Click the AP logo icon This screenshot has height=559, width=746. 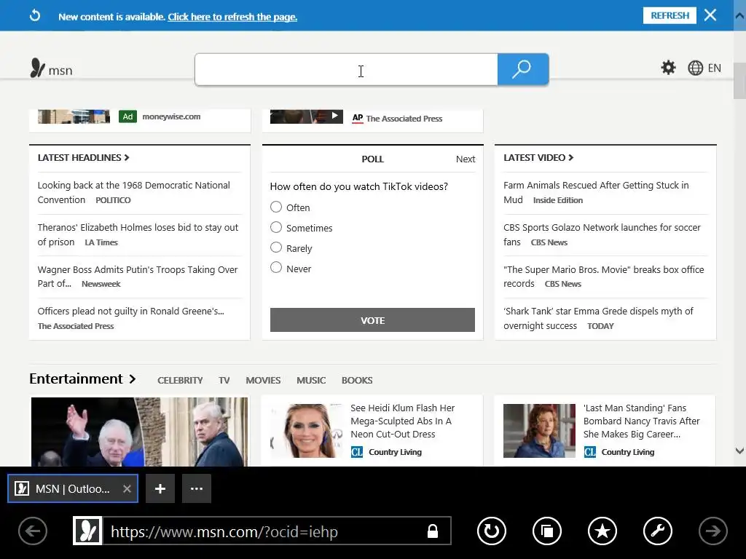tap(357, 118)
